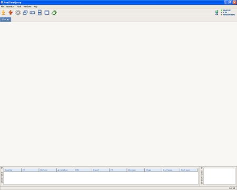Image resolution: width=237 pixels, height=190 pixels.
Task: Click inside the empty operators list
Action: pos(219,176)
